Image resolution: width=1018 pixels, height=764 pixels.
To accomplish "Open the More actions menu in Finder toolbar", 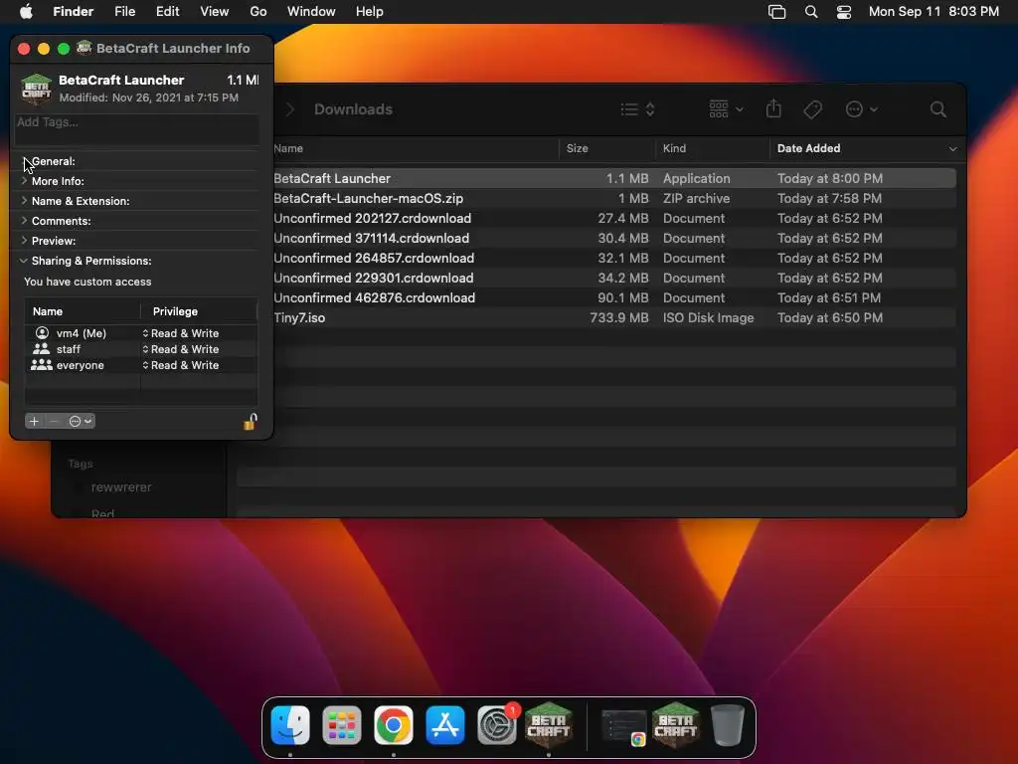I will [x=862, y=109].
